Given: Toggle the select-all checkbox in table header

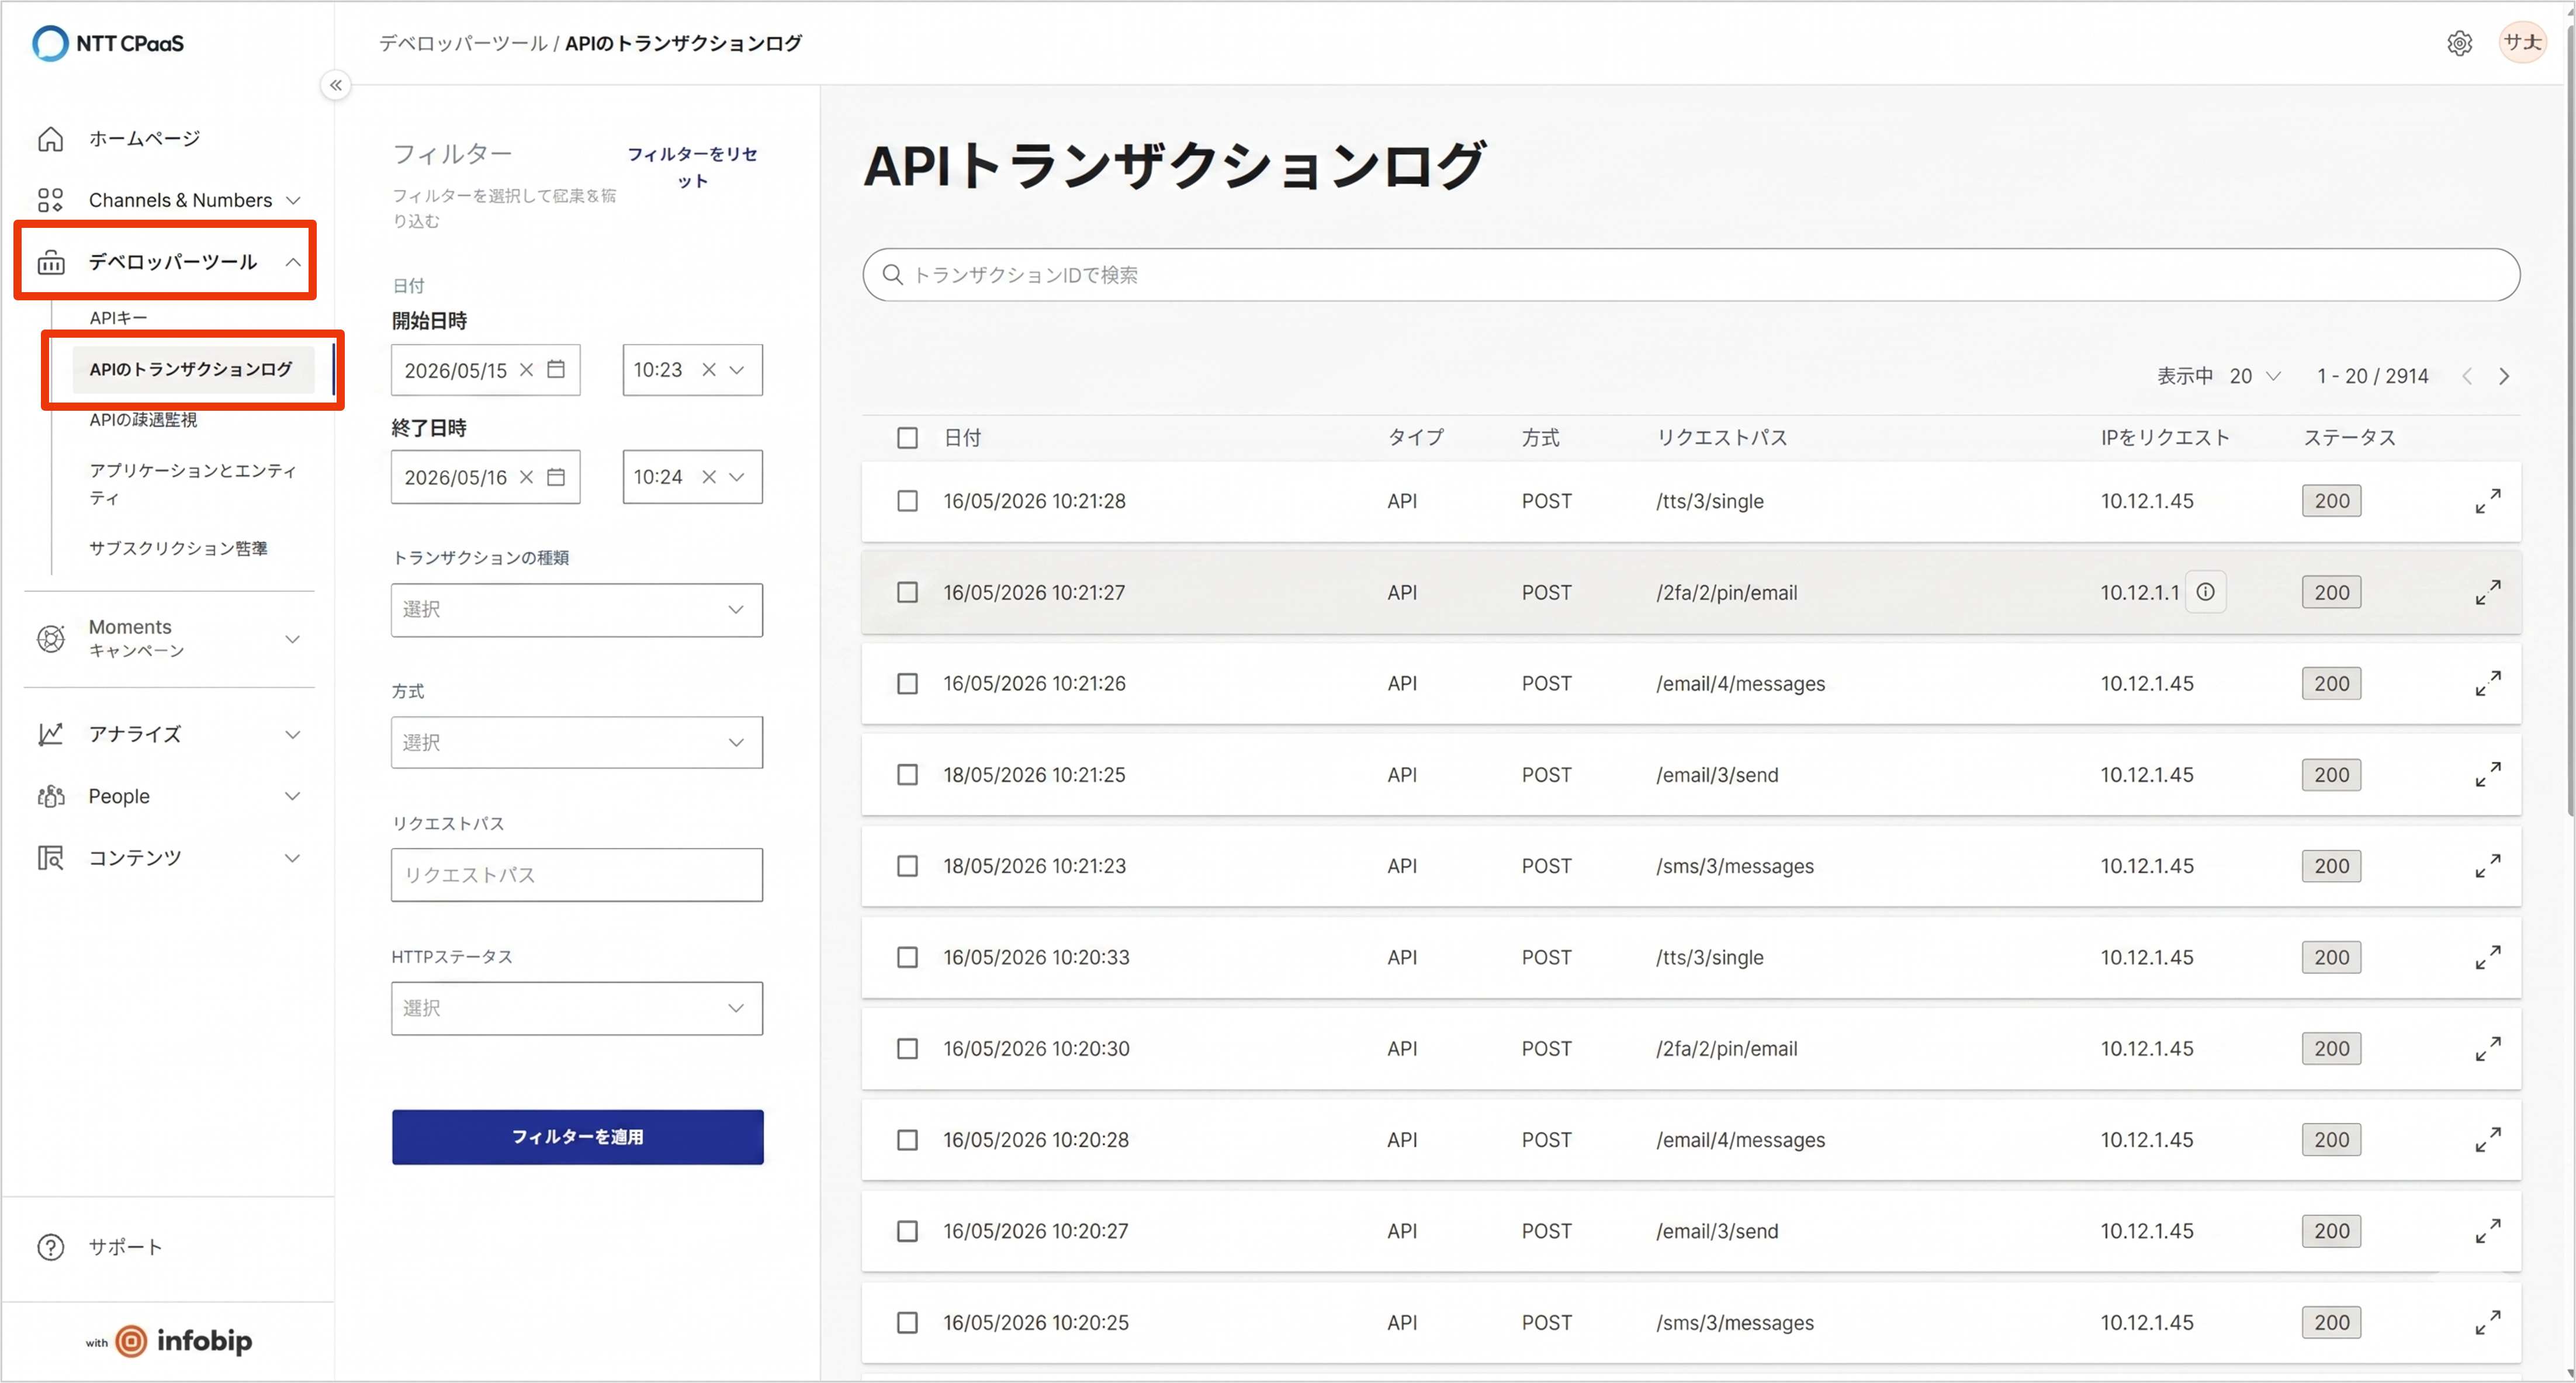Looking at the screenshot, I should [x=907, y=438].
